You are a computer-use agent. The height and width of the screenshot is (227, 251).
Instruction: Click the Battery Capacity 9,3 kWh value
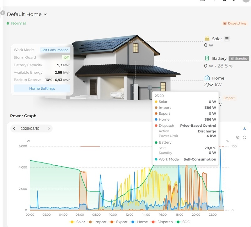tap(64, 65)
